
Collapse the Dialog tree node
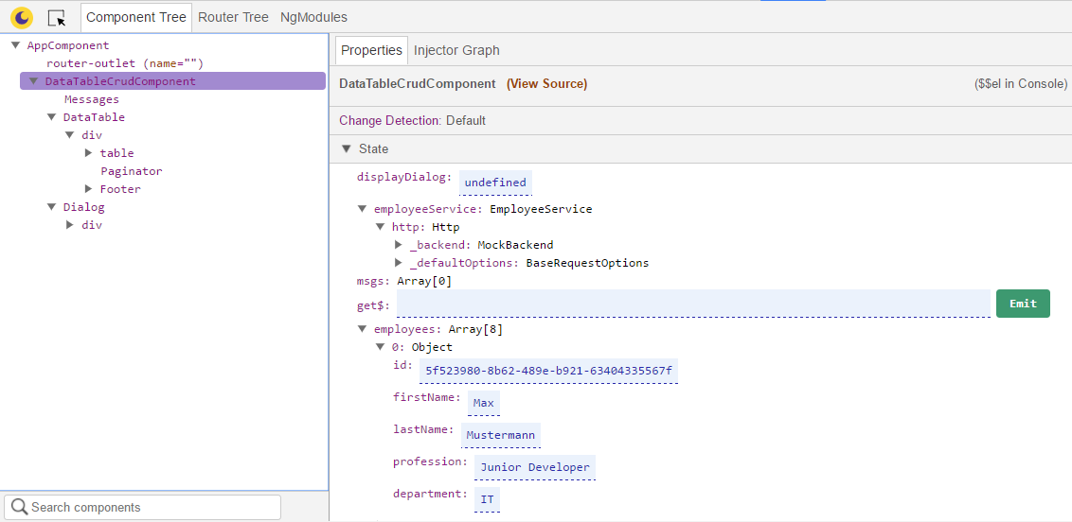tap(51, 207)
